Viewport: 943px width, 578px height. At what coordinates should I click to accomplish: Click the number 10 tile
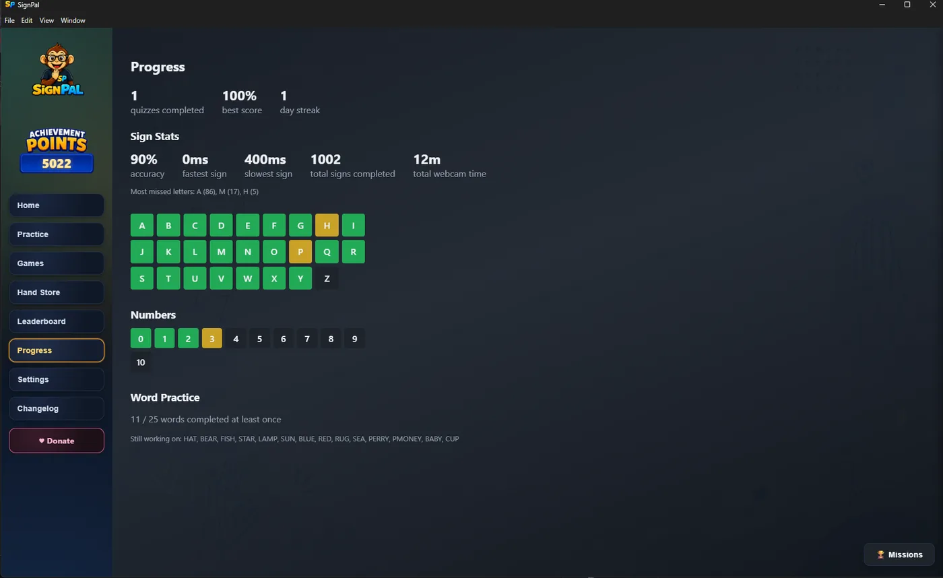tap(141, 362)
